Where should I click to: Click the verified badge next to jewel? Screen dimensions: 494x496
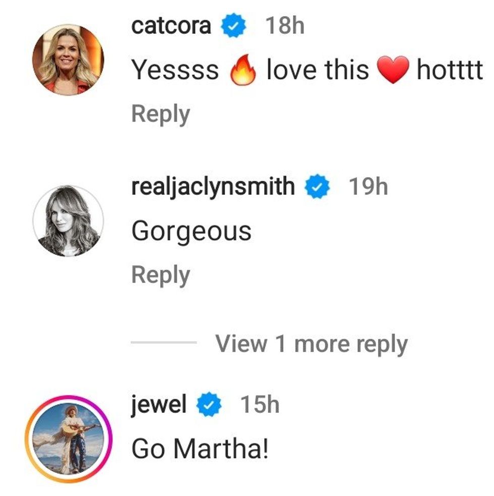point(208,405)
